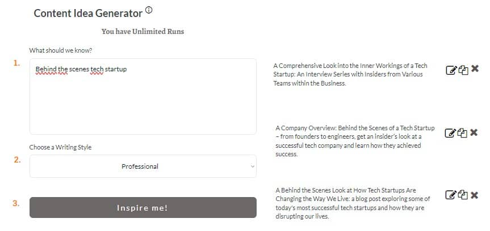Edit the Comprehensive Look interview series idea

[x=451, y=70]
